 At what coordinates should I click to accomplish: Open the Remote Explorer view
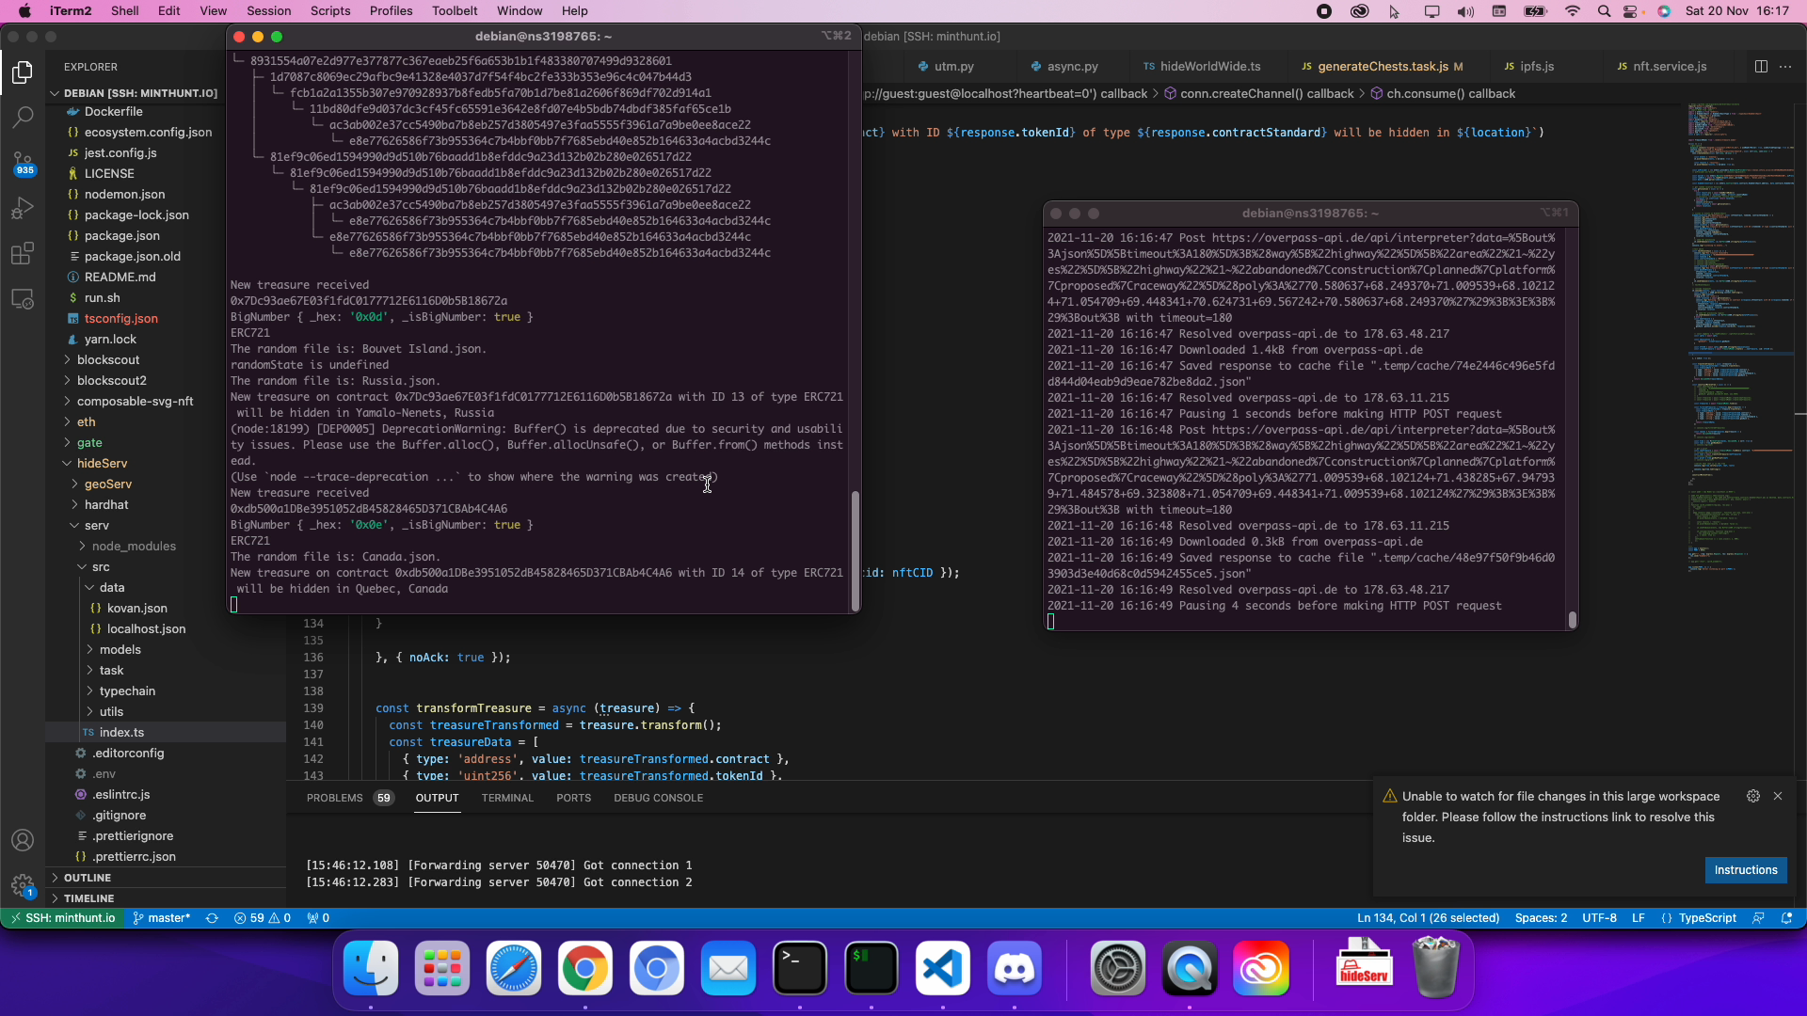(23, 299)
